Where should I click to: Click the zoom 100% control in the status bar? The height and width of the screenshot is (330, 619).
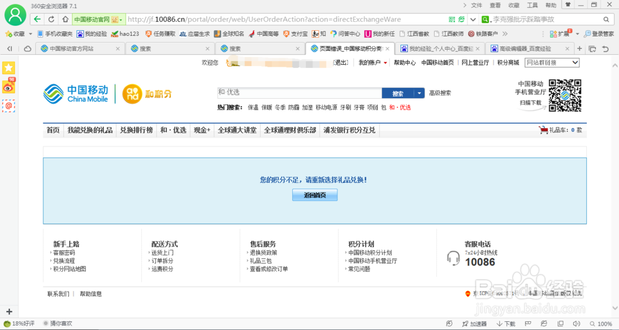click(601, 324)
